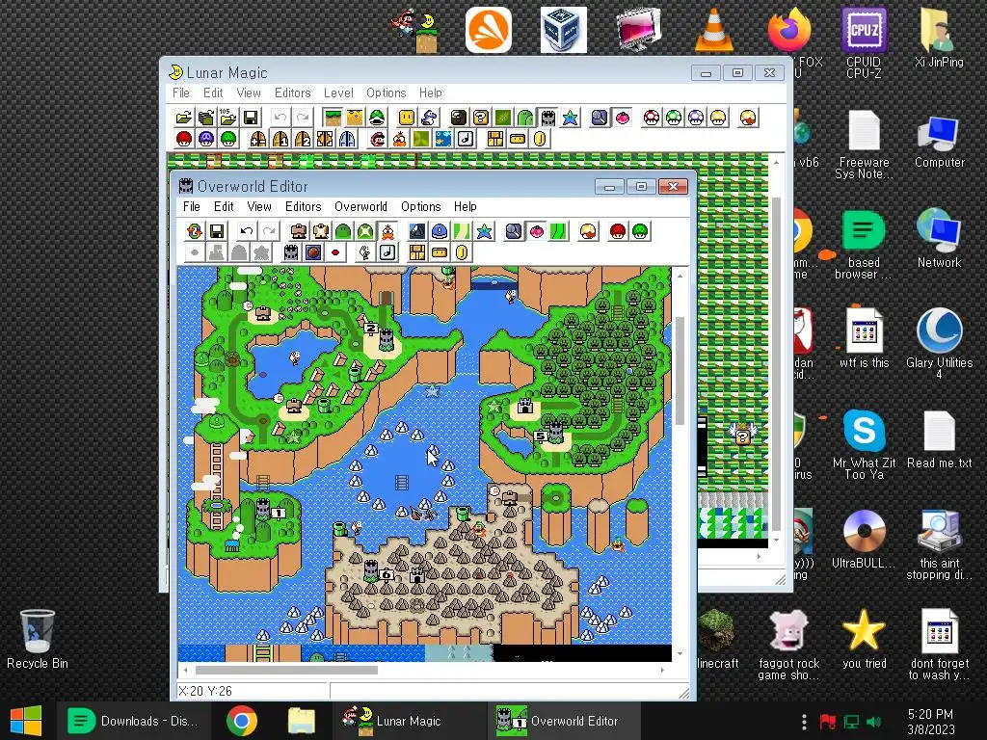The height and width of the screenshot is (740, 987).
Task: Open the Overworld menu in Overworld Editor
Action: [360, 206]
